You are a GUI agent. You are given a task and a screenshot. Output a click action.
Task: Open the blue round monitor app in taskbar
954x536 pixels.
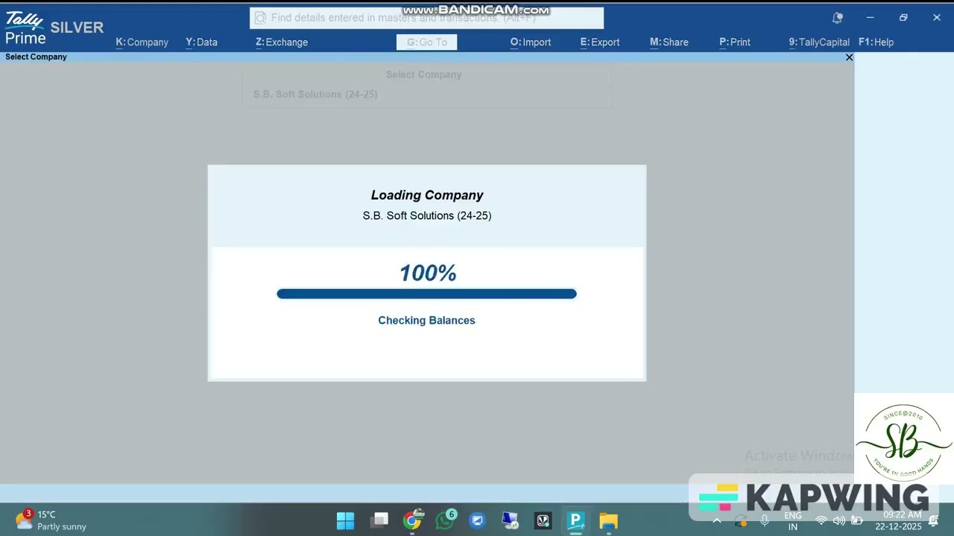click(x=478, y=520)
